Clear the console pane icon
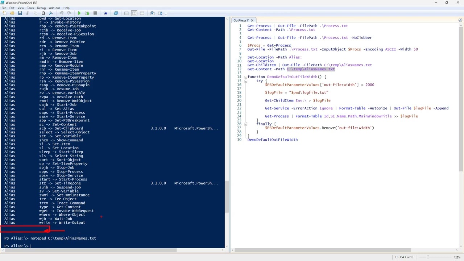 (x=51, y=13)
